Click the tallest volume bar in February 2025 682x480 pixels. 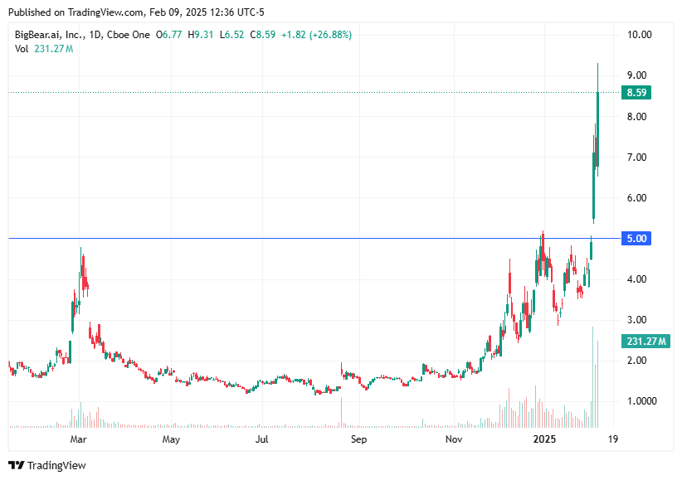(x=593, y=377)
